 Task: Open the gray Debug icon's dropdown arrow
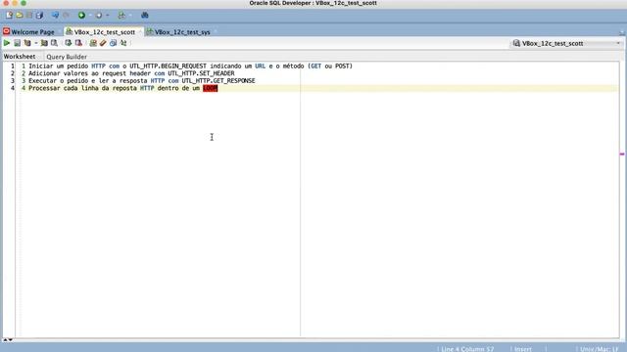pos(107,16)
